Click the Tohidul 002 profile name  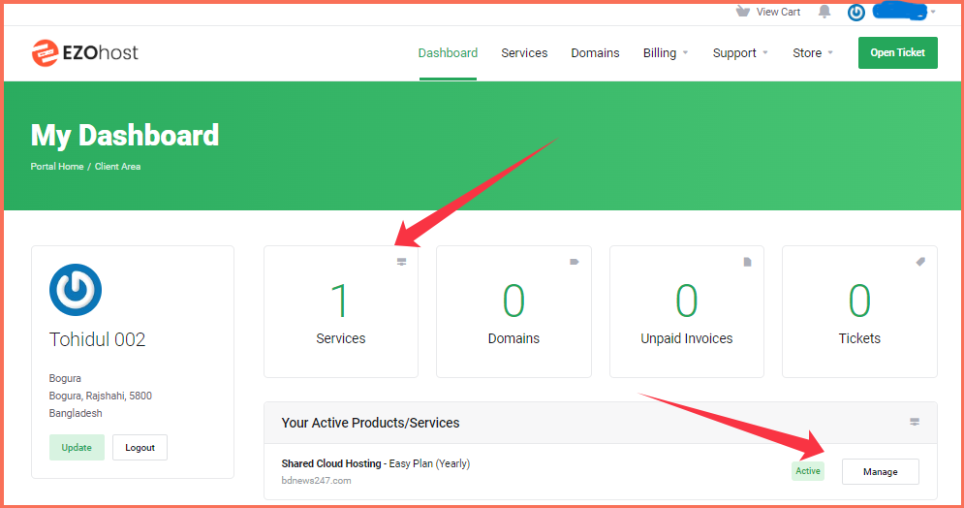97,339
